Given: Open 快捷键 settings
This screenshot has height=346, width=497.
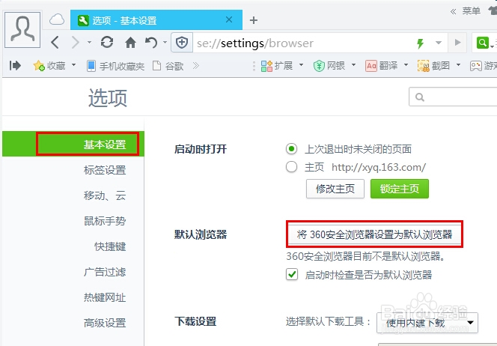Looking at the screenshot, I should [x=110, y=246].
